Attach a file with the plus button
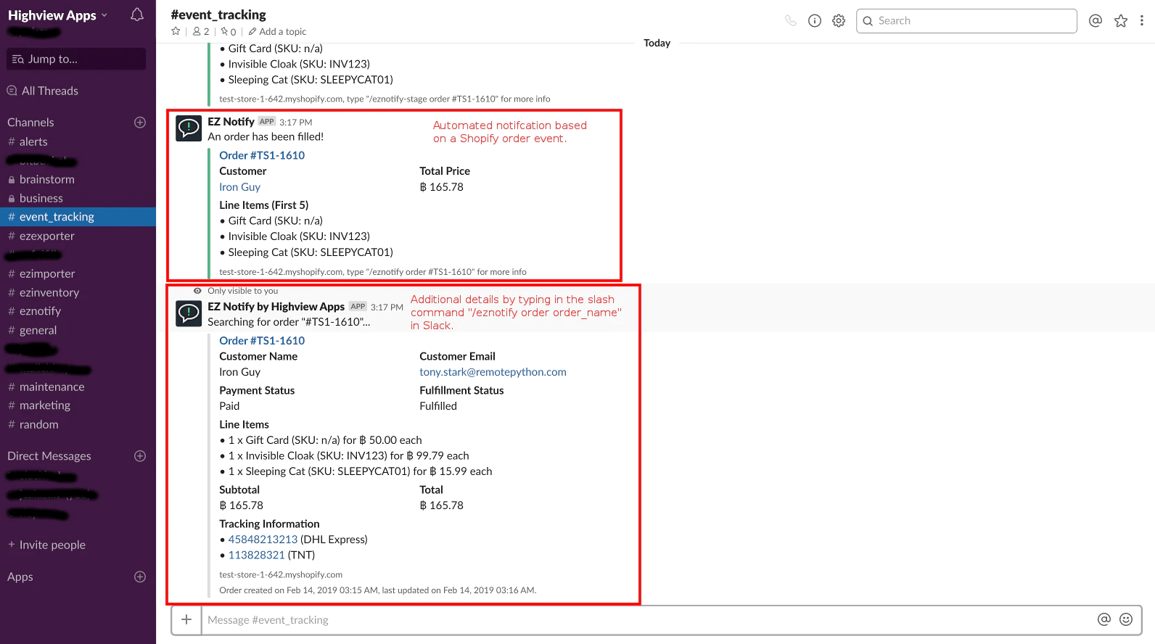Screen dimensions: 1155x644 186,620
